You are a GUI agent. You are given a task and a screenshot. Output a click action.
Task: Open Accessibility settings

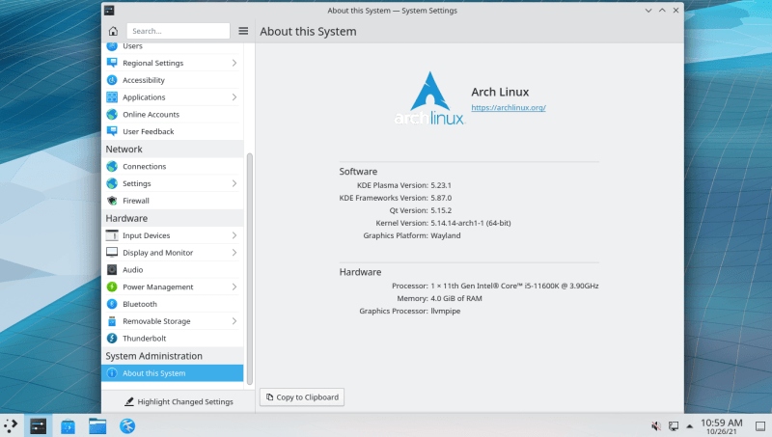point(144,80)
